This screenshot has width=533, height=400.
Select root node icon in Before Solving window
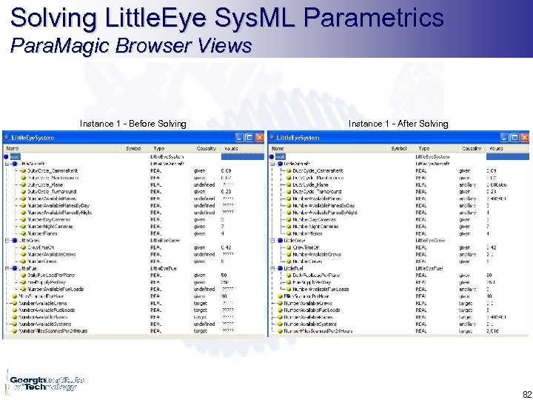[6, 157]
